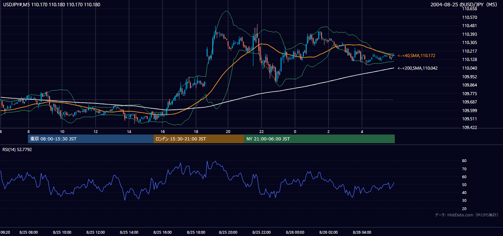Click price axis label 109.511

coord(470,119)
